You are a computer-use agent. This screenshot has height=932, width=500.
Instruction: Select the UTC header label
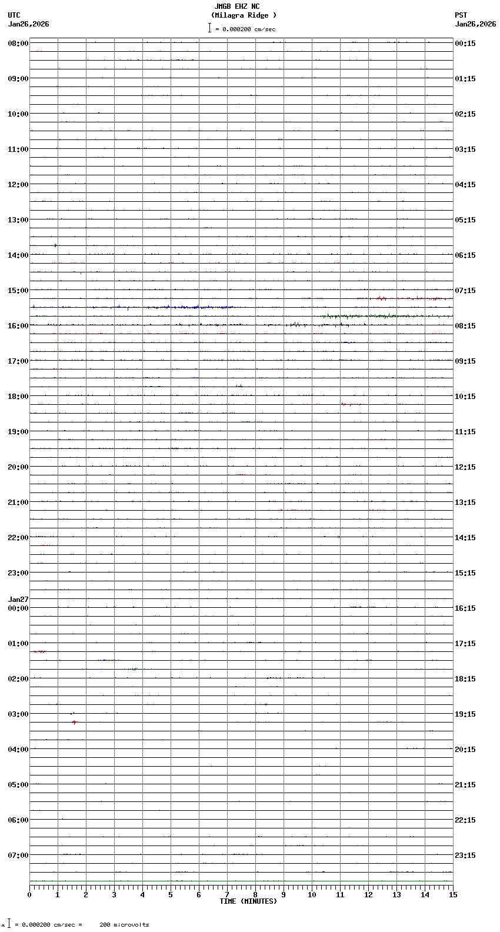coord(14,15)
